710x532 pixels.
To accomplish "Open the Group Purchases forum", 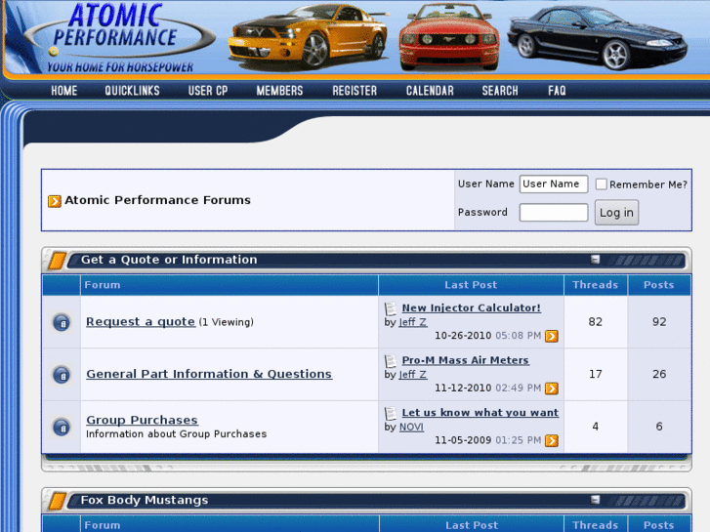I will pyautogui.click(x=142, y=420).
